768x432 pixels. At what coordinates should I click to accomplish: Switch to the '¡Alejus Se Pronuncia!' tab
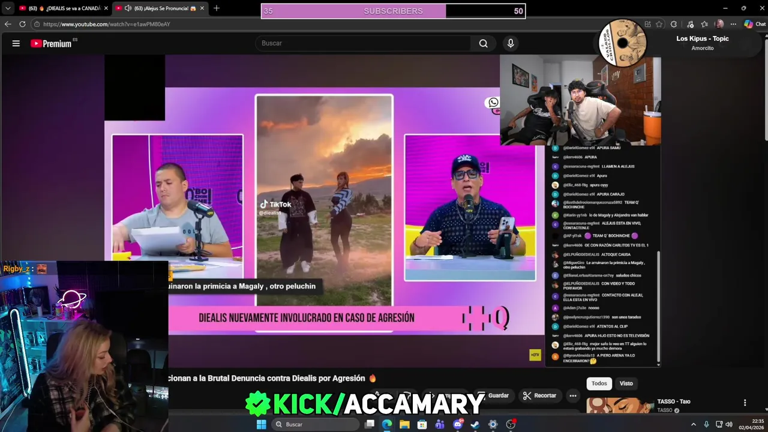pyautogui.click(x=161, y=8)
